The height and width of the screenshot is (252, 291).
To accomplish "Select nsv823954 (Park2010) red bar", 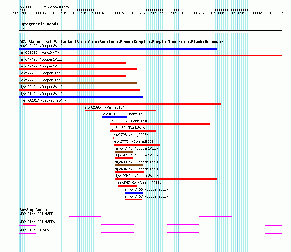I will click(121, 111).
